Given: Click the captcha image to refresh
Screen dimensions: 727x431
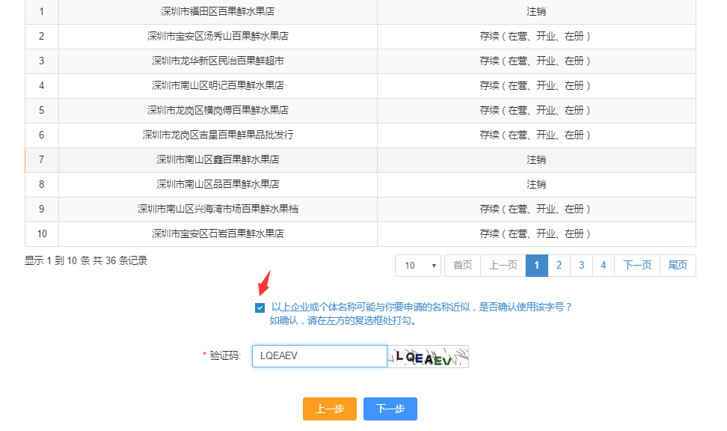Looking at the screenshot, I should click(428, 357).
